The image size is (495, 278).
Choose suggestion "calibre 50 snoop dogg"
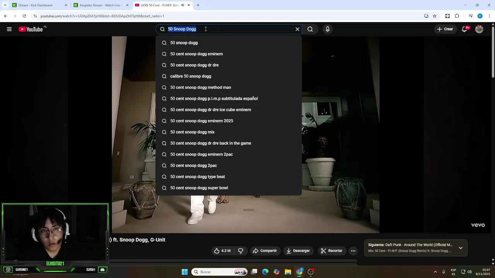click(x=229, y=76)
